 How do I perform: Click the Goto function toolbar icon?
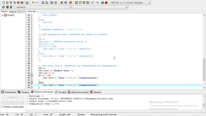coord(51,3)
